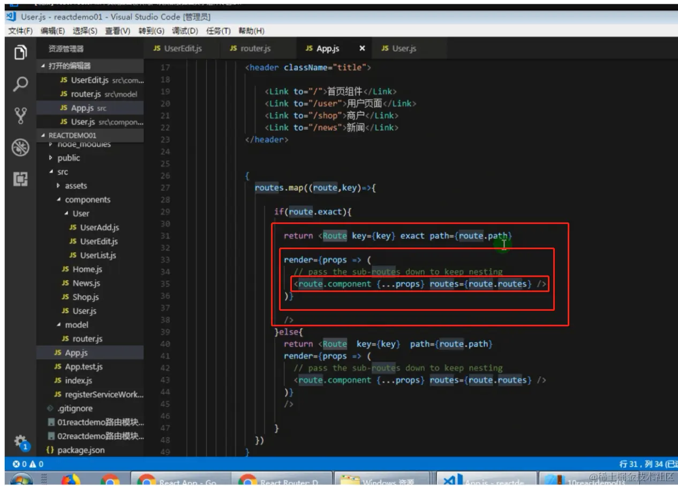This screenshot has height=486, width=678.
Task: Open the 帮助(H) menu
Action: coord(251,31)
